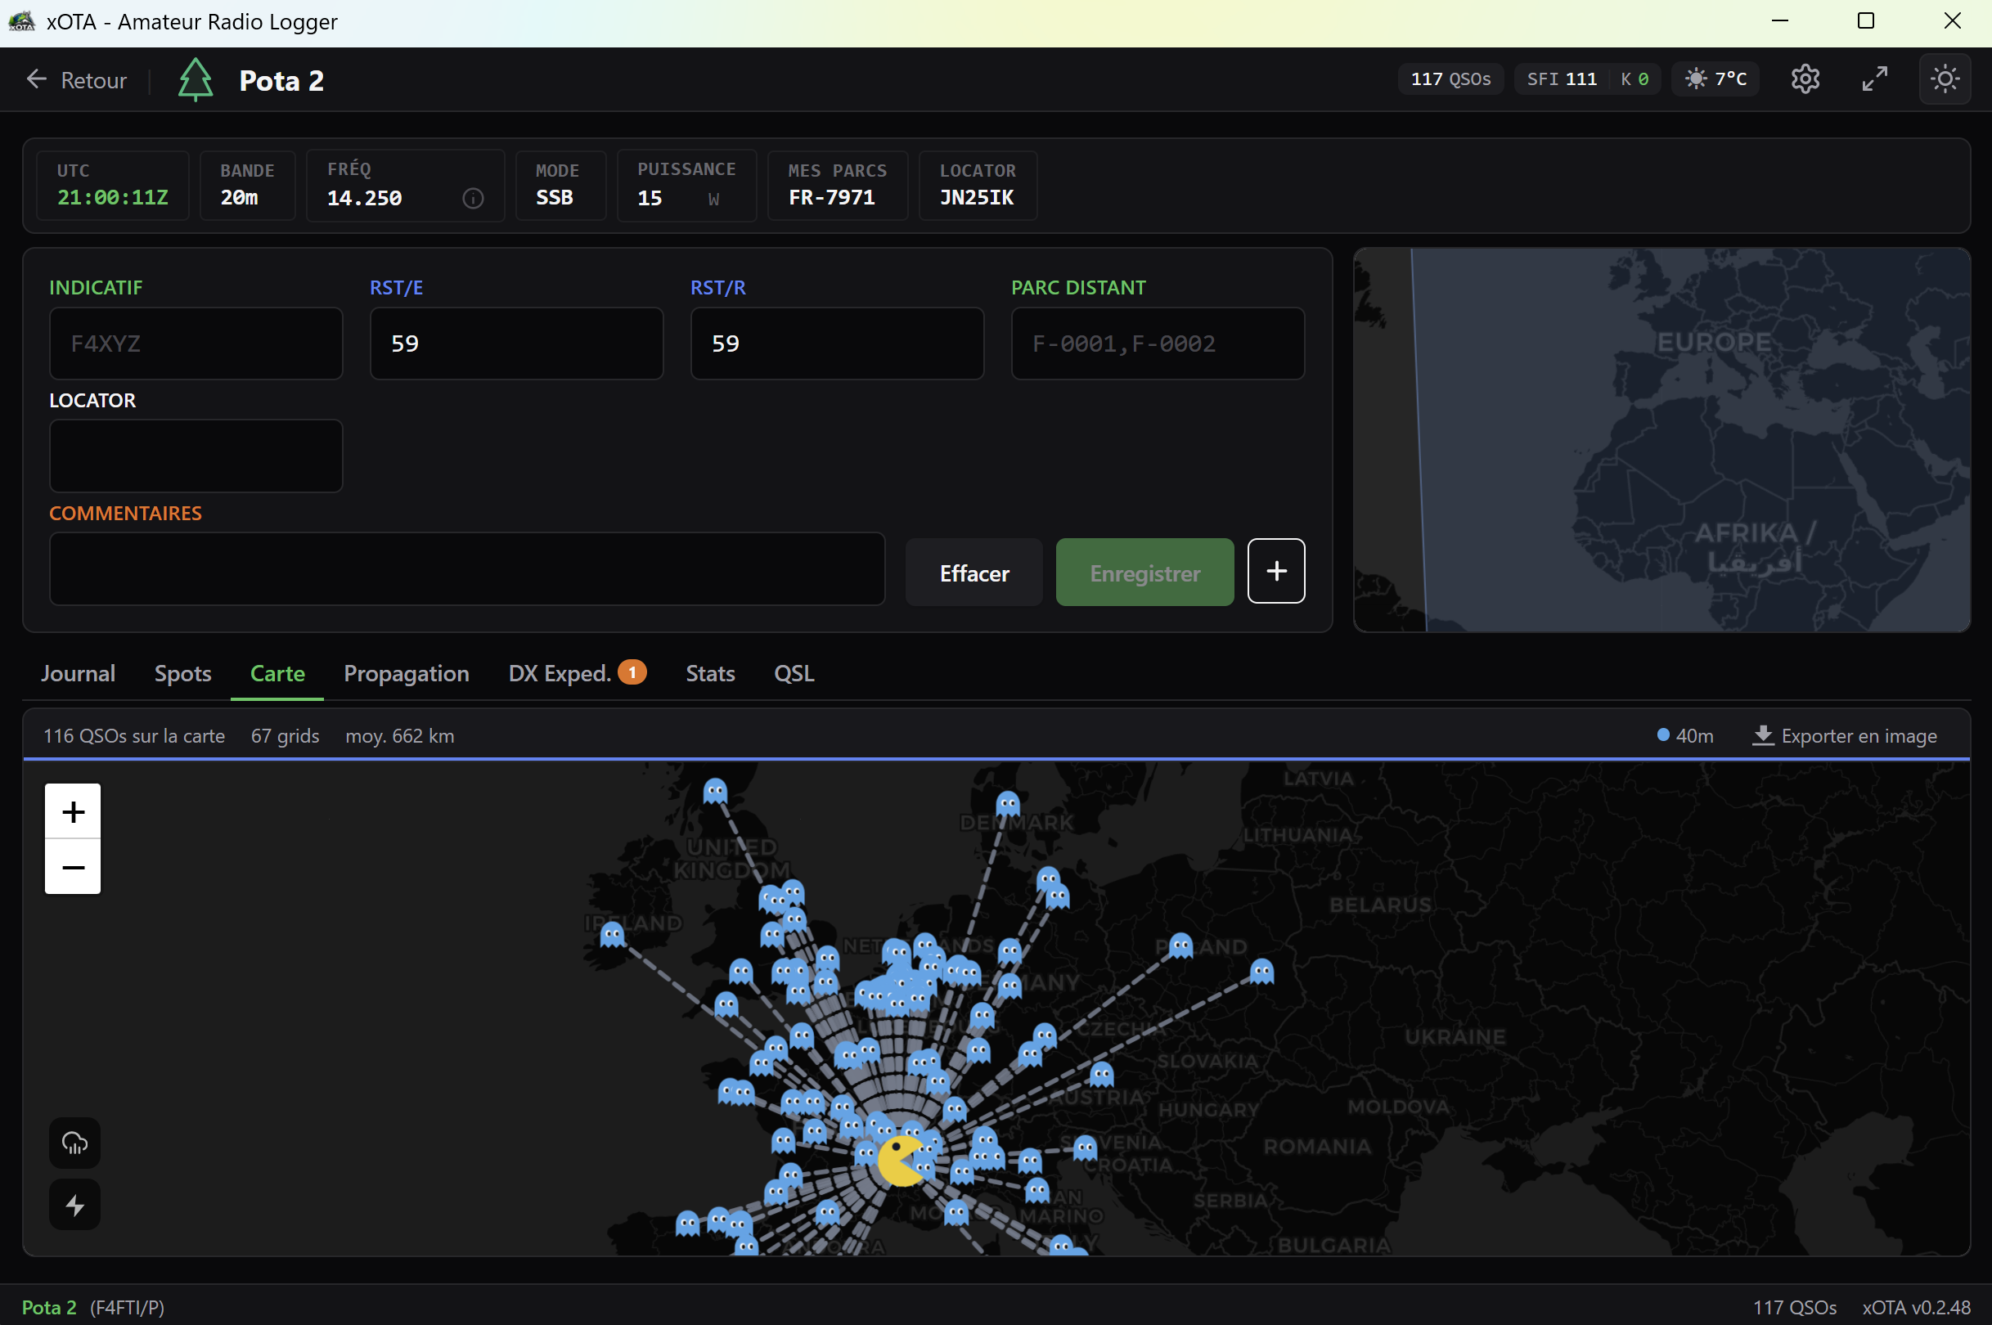This screenshot has height=1325, width=1992.
Task: Switch to the Spots tab
Action: coord(182,673)
